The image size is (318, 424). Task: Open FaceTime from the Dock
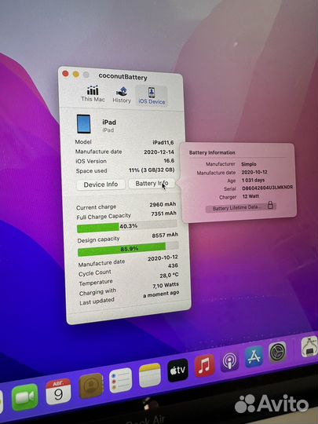point(24,397)
